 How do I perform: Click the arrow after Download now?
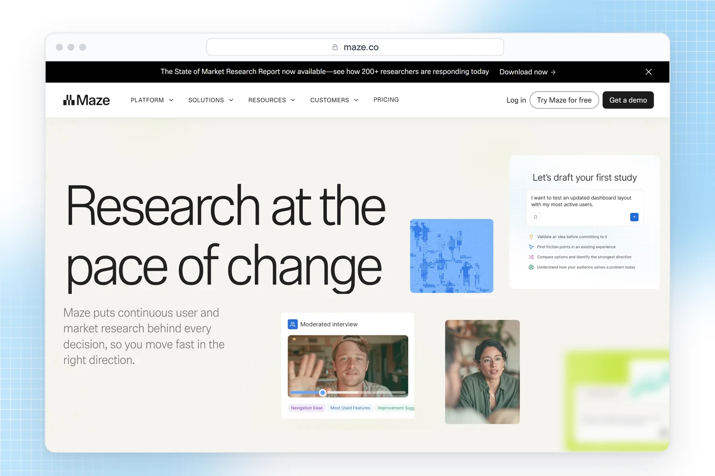[x=553, y=72]
